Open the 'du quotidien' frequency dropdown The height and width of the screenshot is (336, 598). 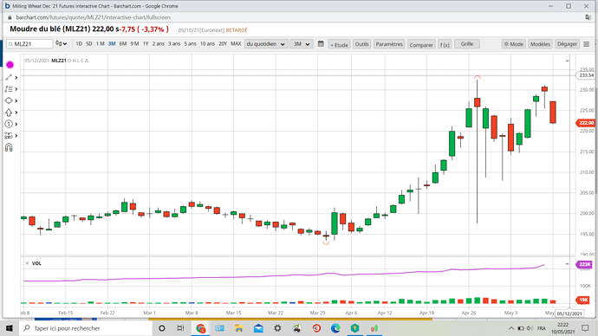(266, 44)
